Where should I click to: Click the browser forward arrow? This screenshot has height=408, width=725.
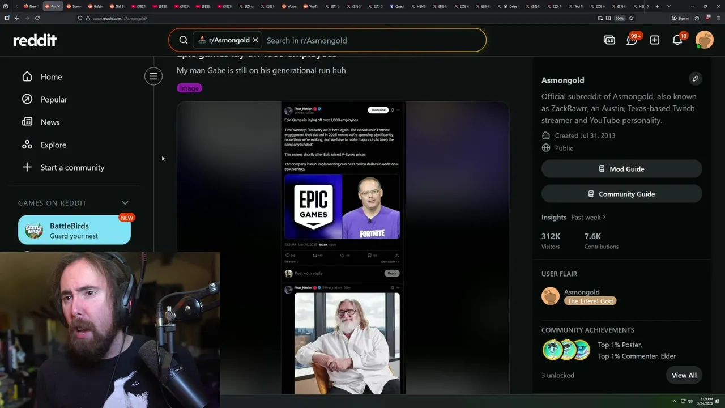tap(27, 18)
